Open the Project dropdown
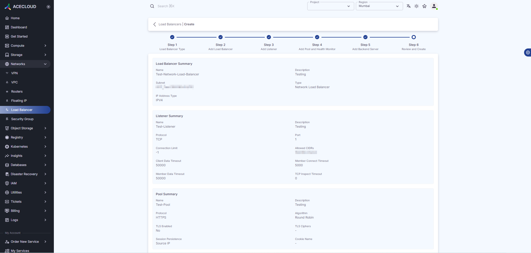 (330, 6)
